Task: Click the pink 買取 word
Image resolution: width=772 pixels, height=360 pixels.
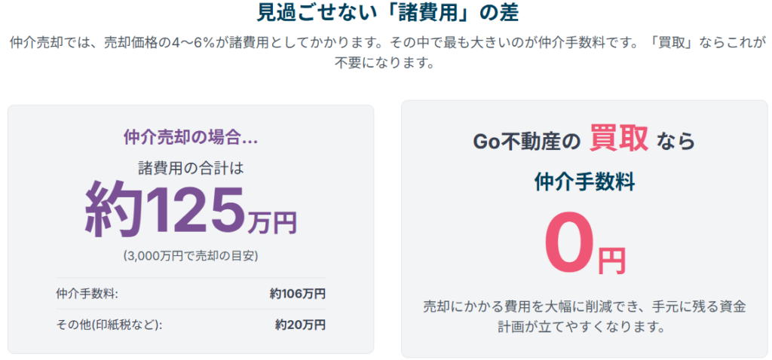Action: pyautogui.click(x=619, y=139)
